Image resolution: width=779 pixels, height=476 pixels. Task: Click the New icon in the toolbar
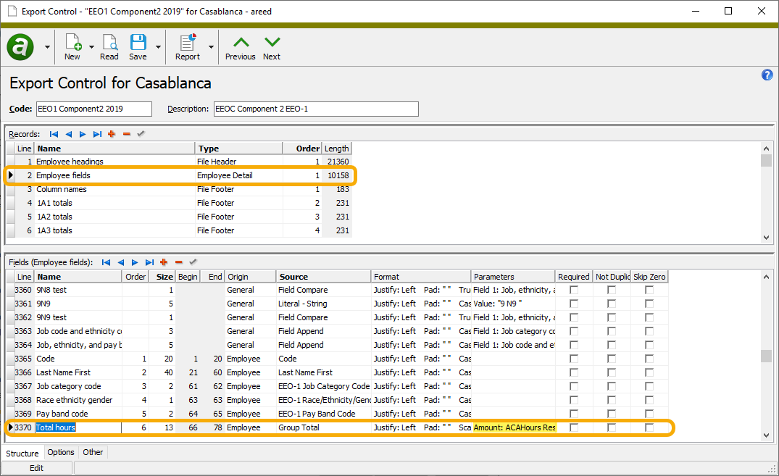pos(72,46)
